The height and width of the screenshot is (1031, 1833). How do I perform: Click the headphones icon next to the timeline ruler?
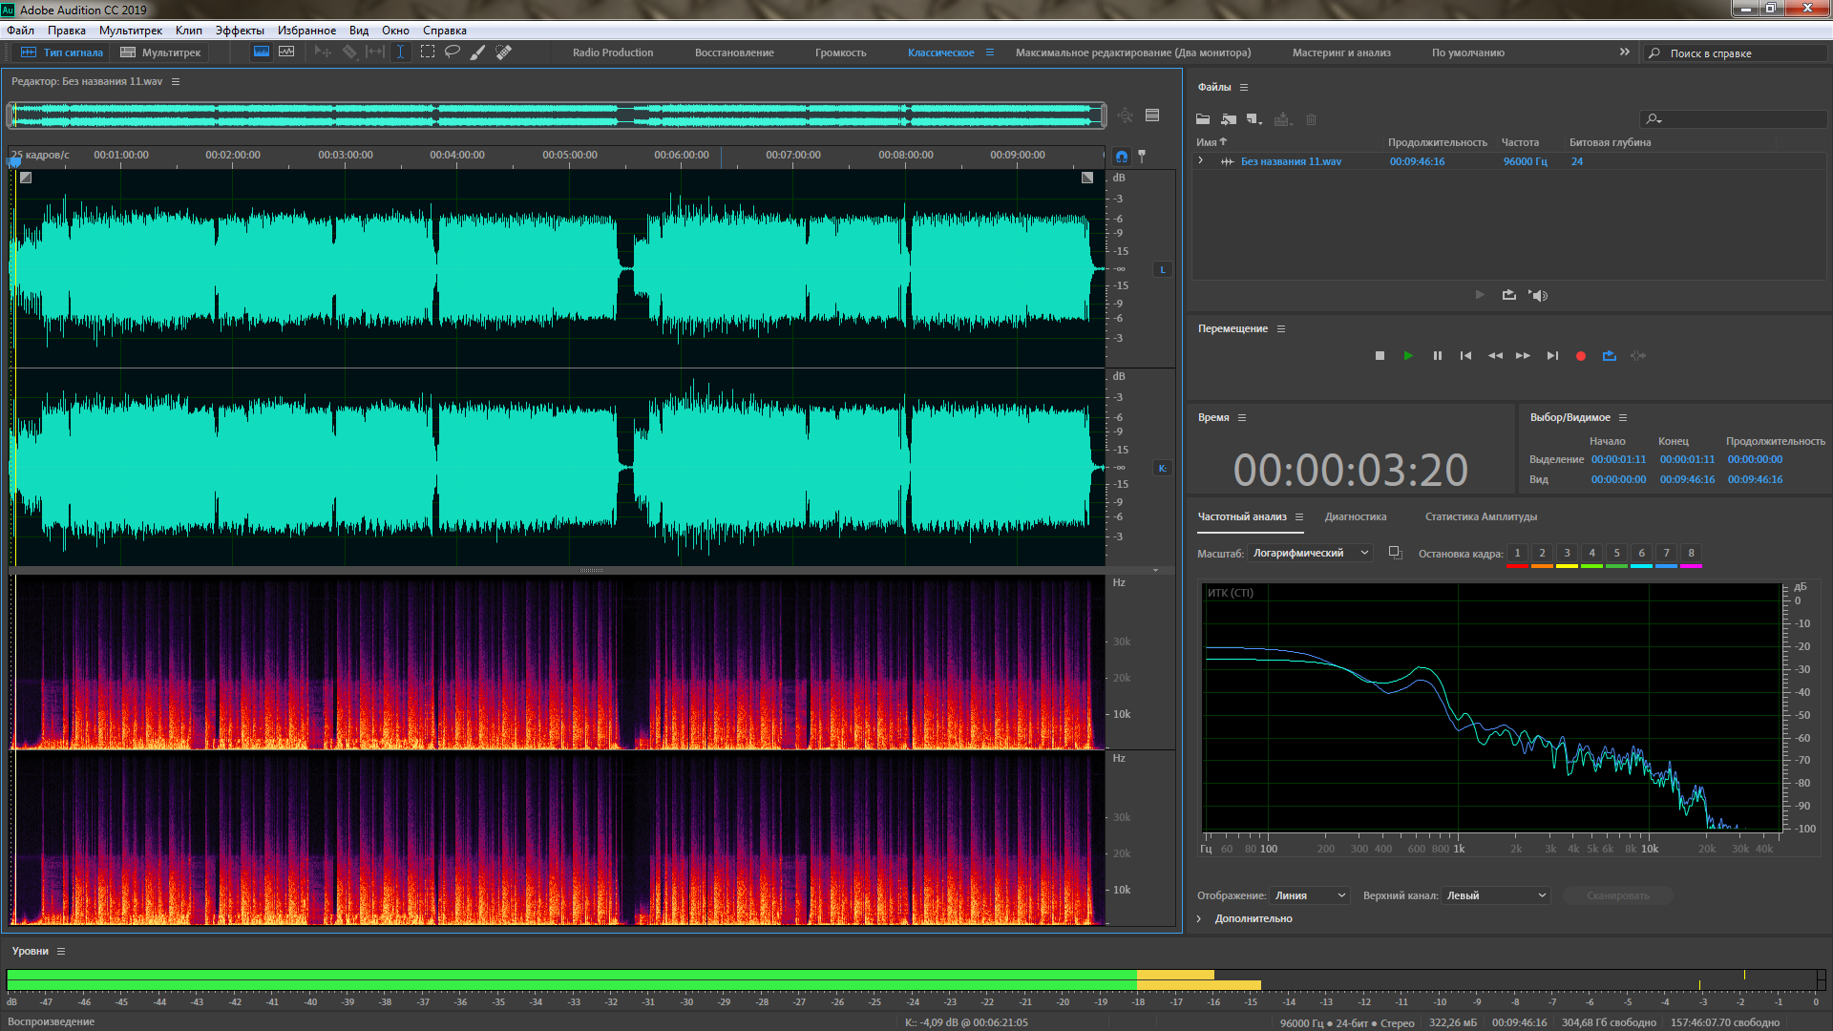point(1121,156)
